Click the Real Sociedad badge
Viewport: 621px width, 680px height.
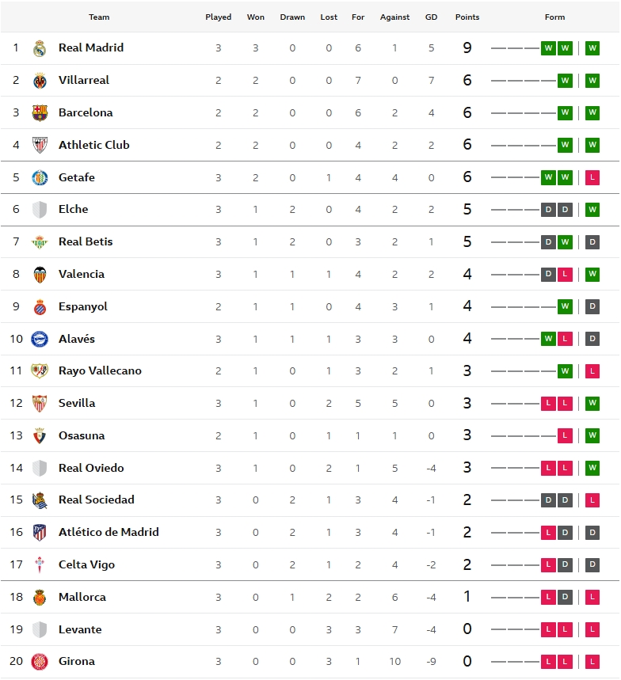(x=40, y=500)
